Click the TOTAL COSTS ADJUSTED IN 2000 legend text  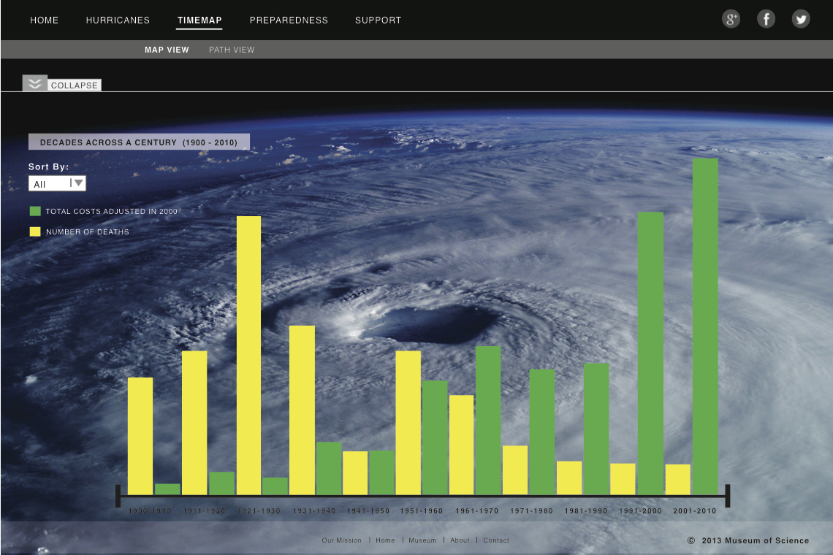tap(112, 211)
